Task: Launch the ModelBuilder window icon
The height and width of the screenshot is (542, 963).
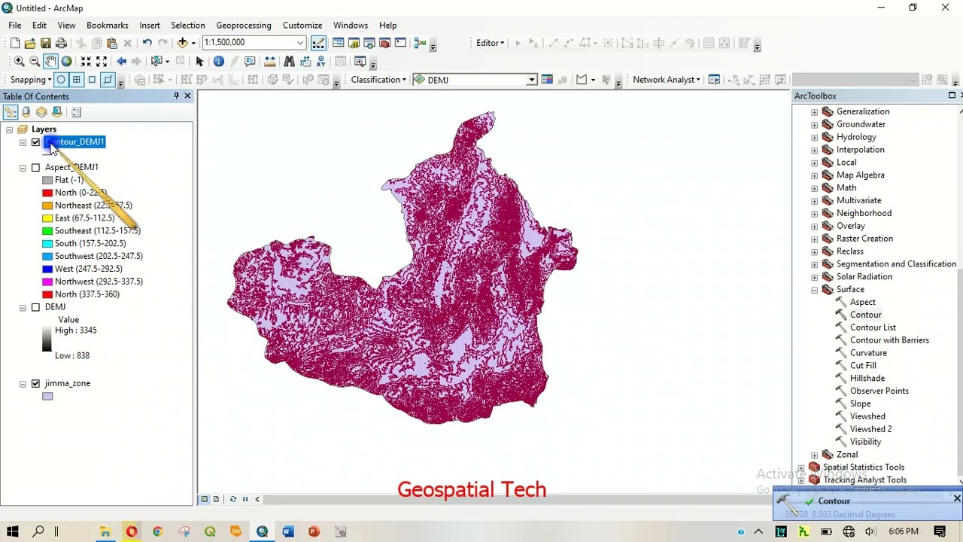Action: point(420,43)
